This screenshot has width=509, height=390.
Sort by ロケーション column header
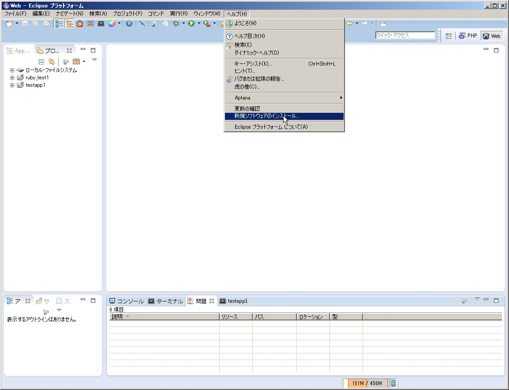(313, 317)
